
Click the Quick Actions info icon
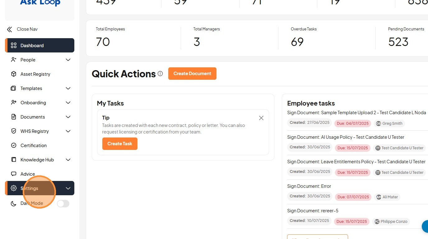[160, 74]
